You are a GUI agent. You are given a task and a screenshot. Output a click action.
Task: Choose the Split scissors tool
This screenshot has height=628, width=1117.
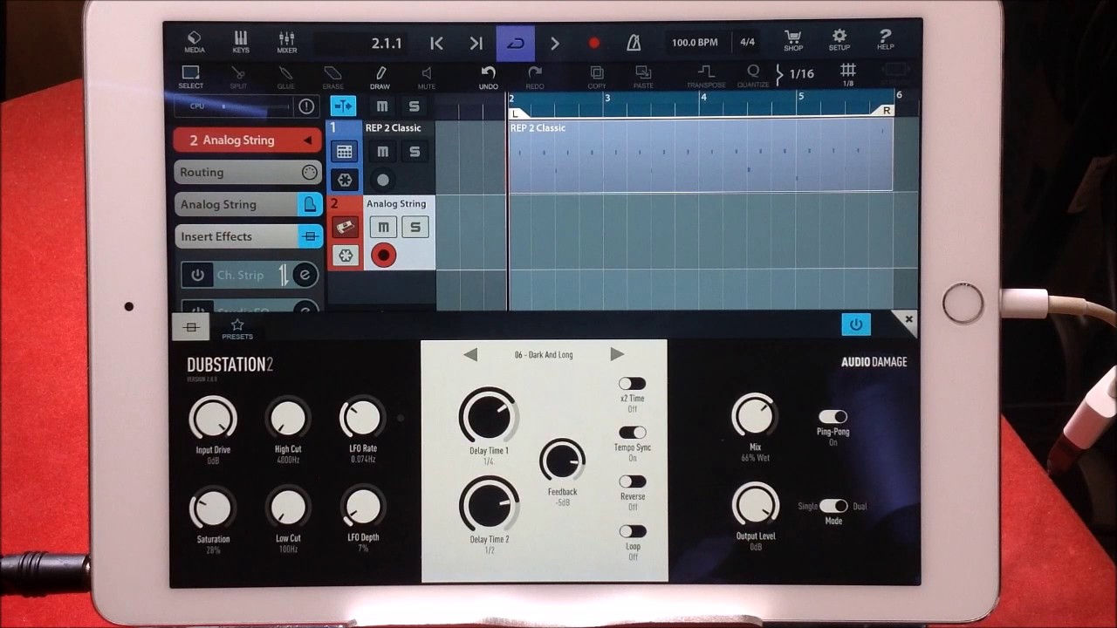click(238, 77)
